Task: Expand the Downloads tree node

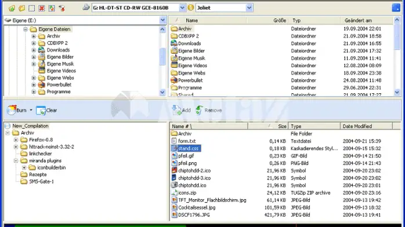Action: (x=34, y=50)
